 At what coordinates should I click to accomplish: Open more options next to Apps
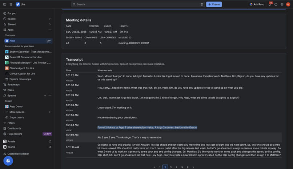[x=50, y=30]
